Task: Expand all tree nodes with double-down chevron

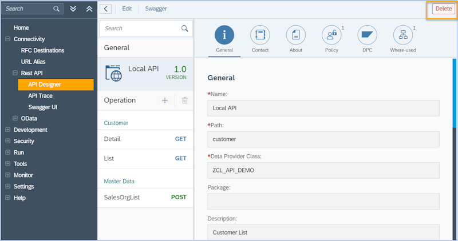Action: 73,9
